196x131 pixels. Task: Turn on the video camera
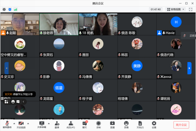point(21,125)
